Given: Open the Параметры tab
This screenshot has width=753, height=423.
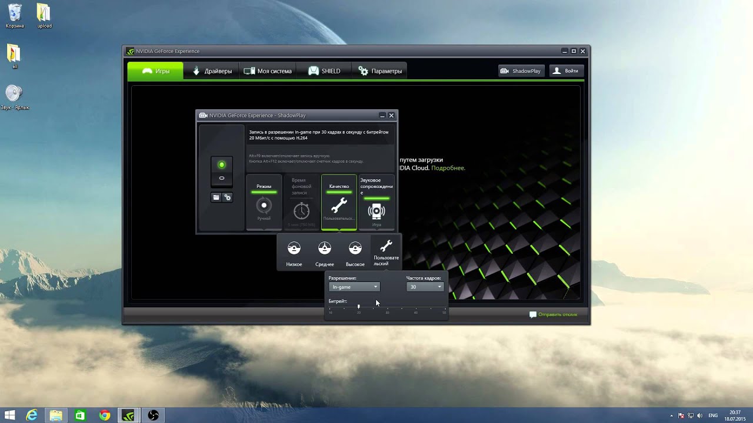Looking at the screenshot, I should point(380,71).
